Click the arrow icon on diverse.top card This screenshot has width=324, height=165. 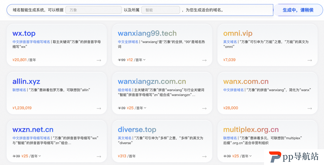[x=204, y=157]
